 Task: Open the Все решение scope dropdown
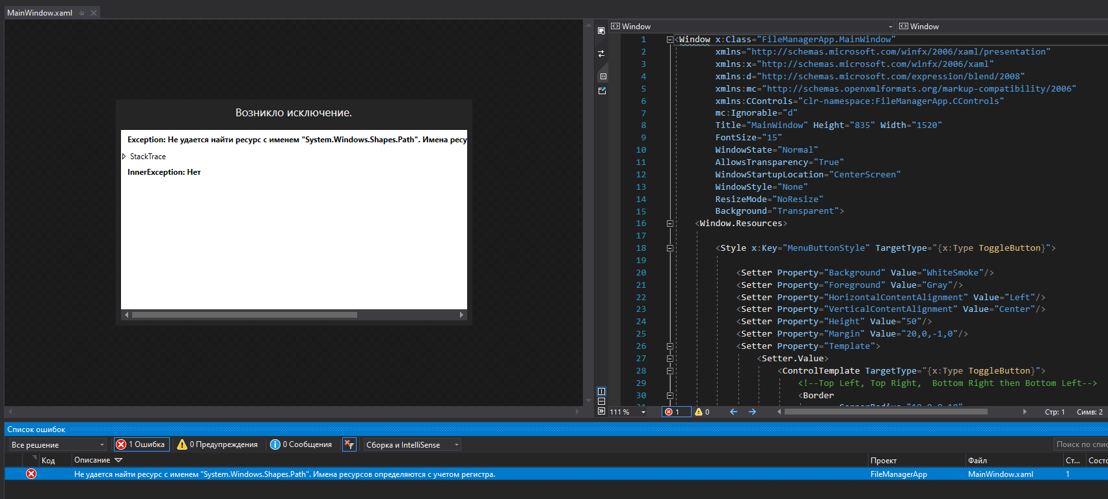point(57,444)
